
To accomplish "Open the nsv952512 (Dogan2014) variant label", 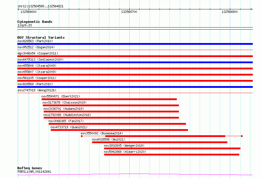I will click(x=36, y=47).
